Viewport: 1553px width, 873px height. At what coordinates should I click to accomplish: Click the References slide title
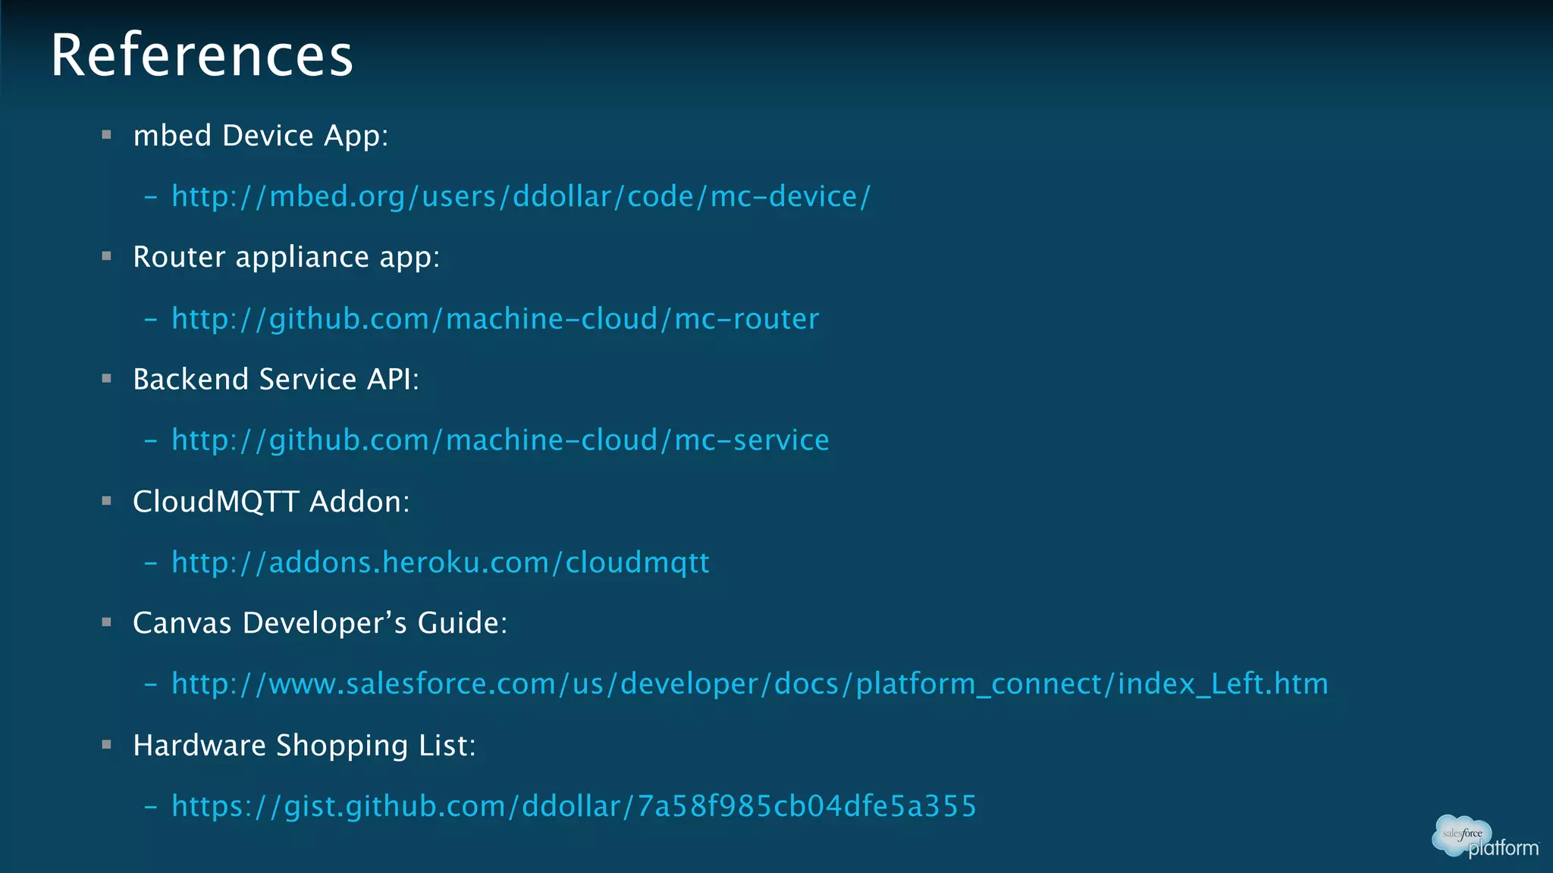point(202,55)
